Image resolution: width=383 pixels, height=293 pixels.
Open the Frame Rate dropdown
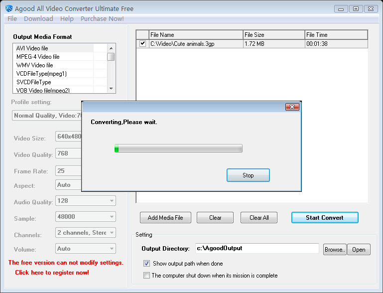[68, 170]
